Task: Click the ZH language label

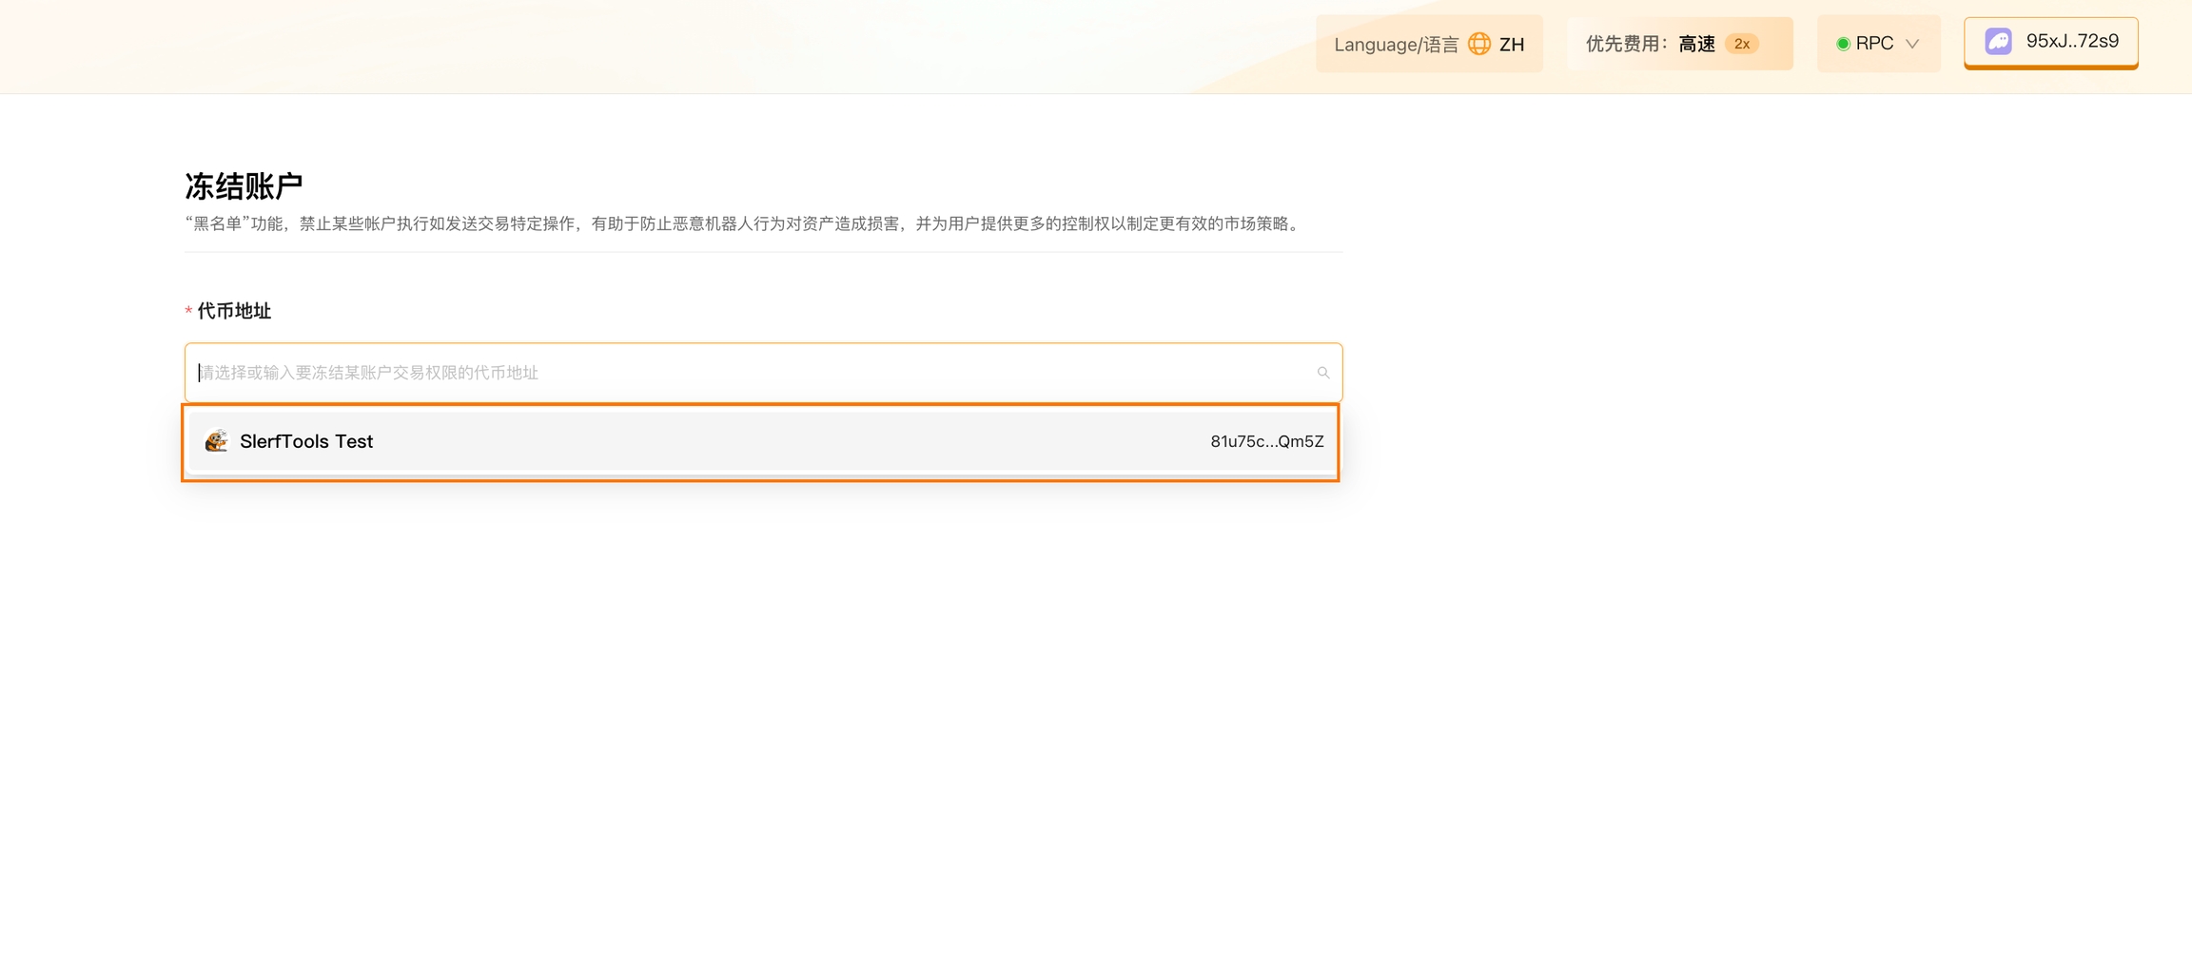Action: (x=1512, y=45)
